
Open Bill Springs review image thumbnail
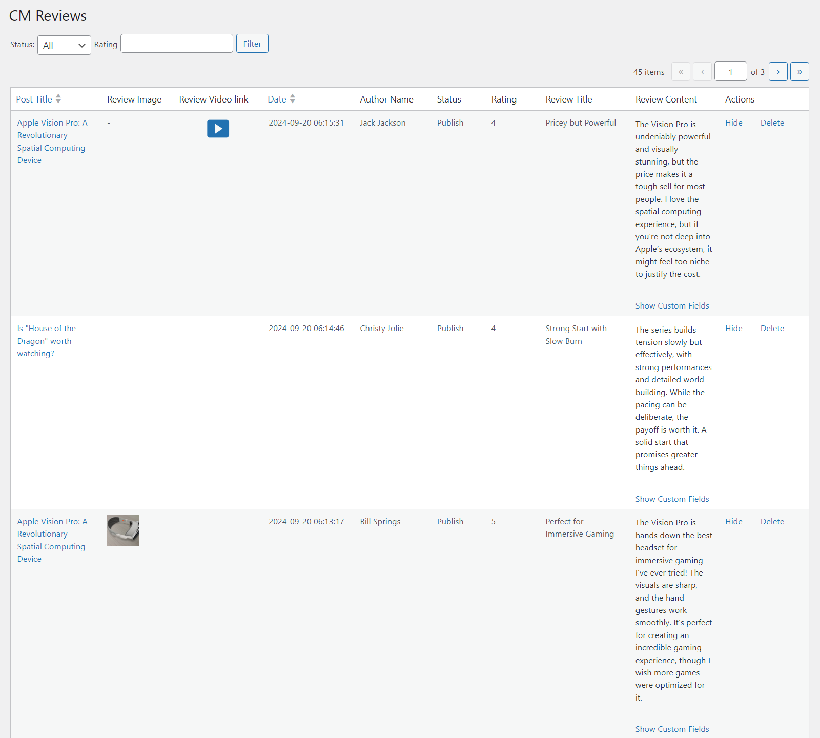click(x=123, y=530)
